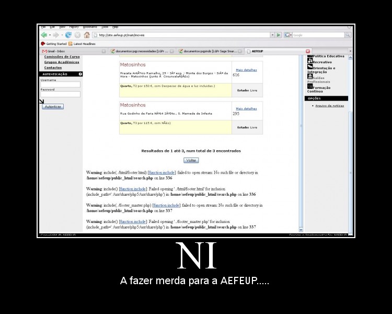Screen dimensions: 392x314
Task: Click the Home icon in the toolbar
Action: pyautogui.click(x=87, y=35)
